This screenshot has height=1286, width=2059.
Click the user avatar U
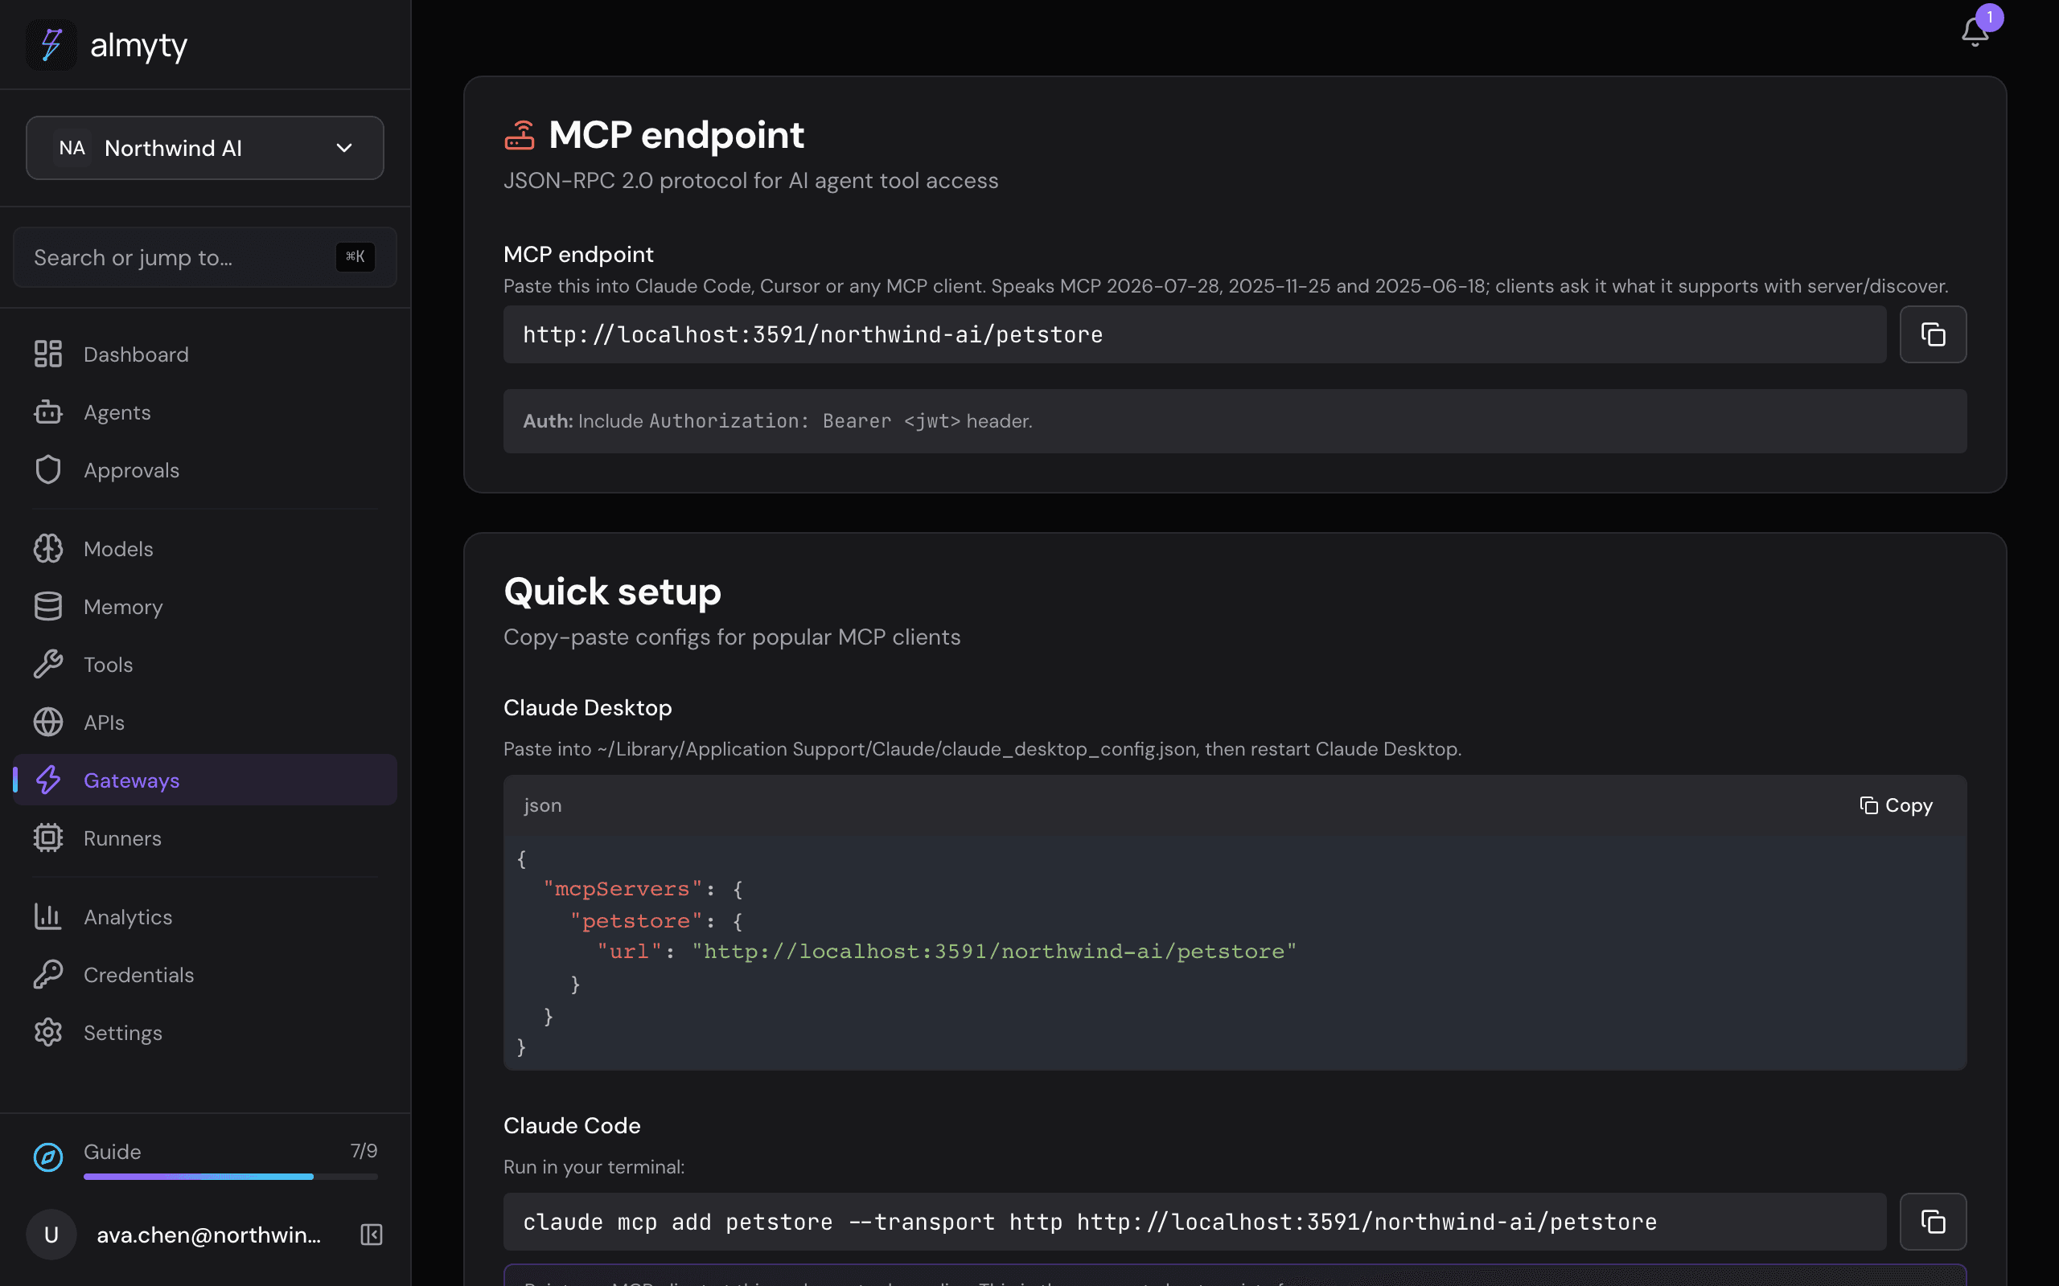coord(51,1234)
